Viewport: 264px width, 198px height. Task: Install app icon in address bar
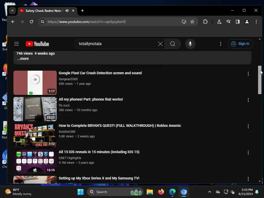tap(184, 22)
